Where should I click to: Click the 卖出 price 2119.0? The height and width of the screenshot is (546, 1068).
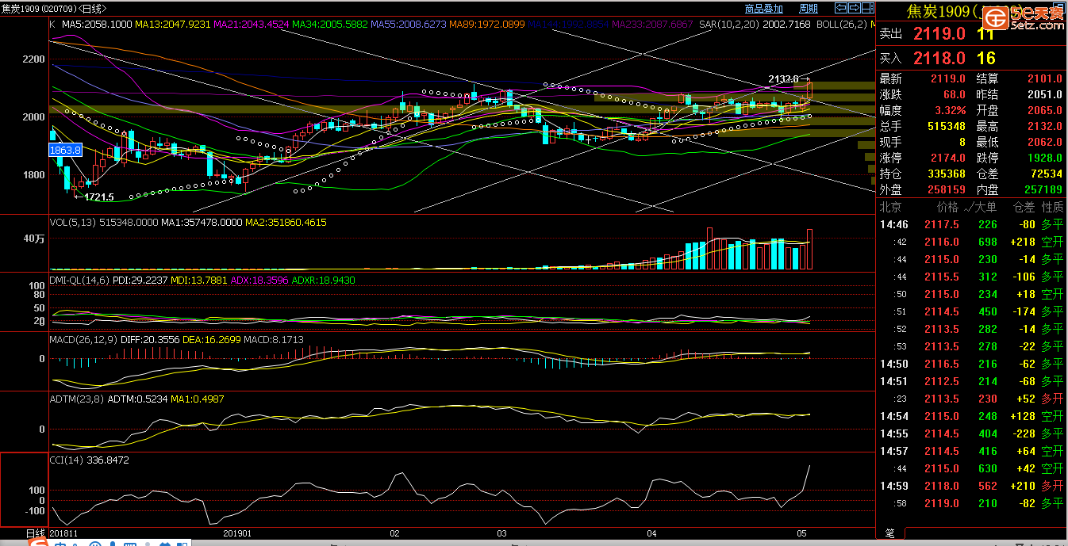point(939,34)
